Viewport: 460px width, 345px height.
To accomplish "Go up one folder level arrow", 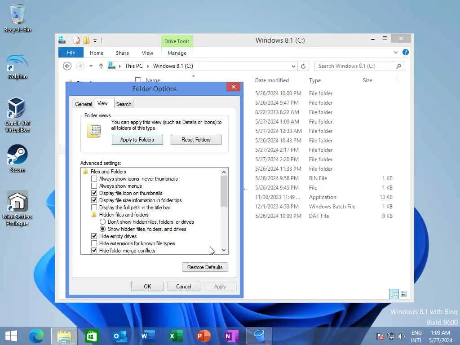I will tap(101, 66).
